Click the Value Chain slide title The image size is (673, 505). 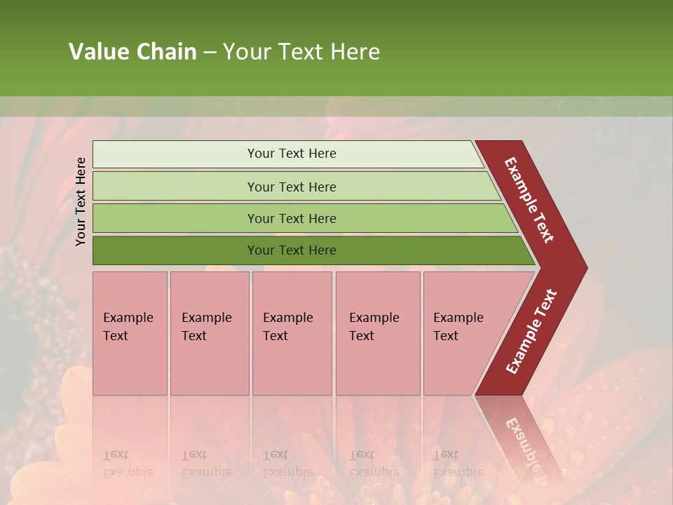224,52
